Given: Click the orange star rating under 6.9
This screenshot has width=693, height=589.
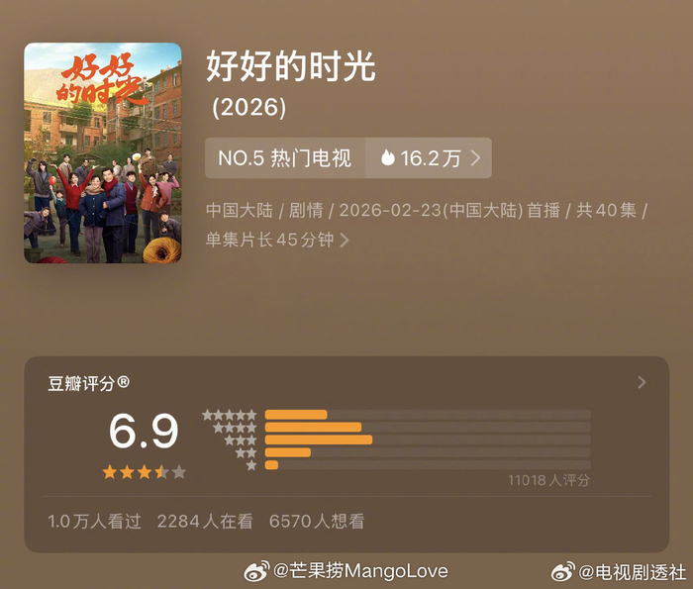Looking at the screenshot, I should [145, 472].
